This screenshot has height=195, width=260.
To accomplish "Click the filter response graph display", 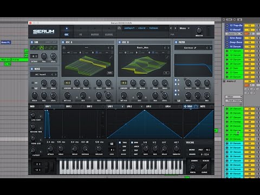I will click(193, 66).
